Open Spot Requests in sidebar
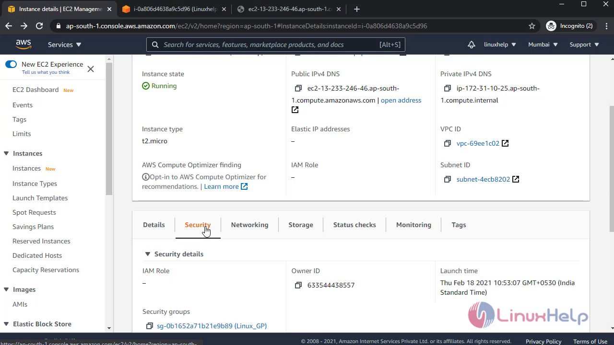The height and width of the screenshot is (345, 614). pos(34,212)
